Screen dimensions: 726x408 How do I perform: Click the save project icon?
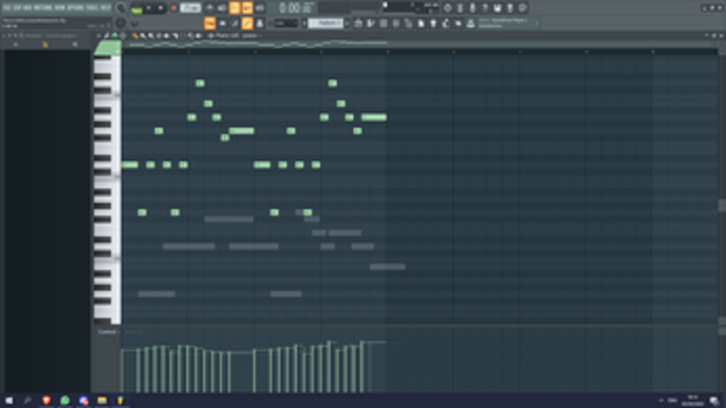(497, 8)
